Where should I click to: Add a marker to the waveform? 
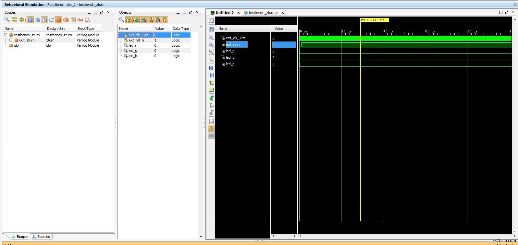click(x=211, y=98)
